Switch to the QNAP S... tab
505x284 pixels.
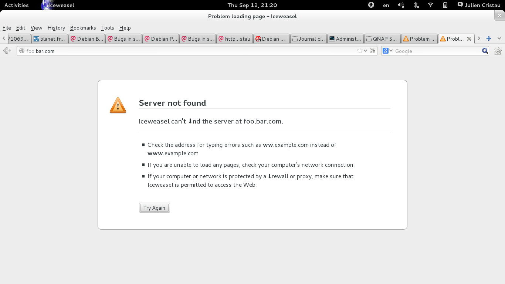click(382, 39)
